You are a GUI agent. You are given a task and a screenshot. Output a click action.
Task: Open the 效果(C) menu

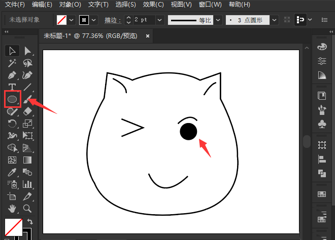click(153, 5)
